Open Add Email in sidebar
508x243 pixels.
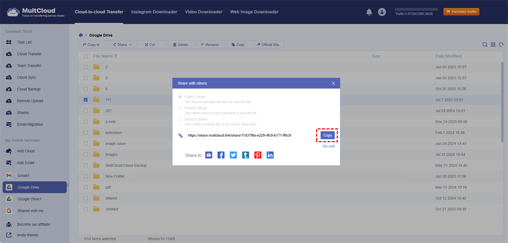click(x=25, y=163)
